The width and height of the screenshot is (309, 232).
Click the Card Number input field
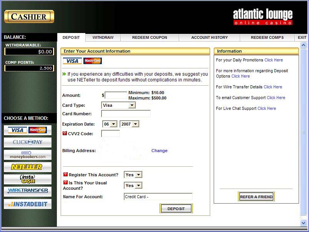coord(126,114)
